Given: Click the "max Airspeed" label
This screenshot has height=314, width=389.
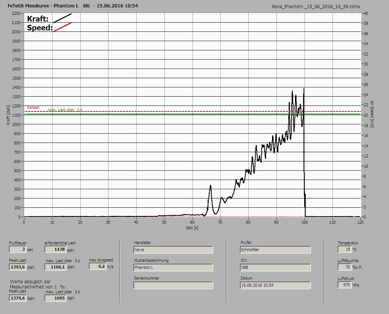Looking at the screenshot, I should (x=101, y=260).
